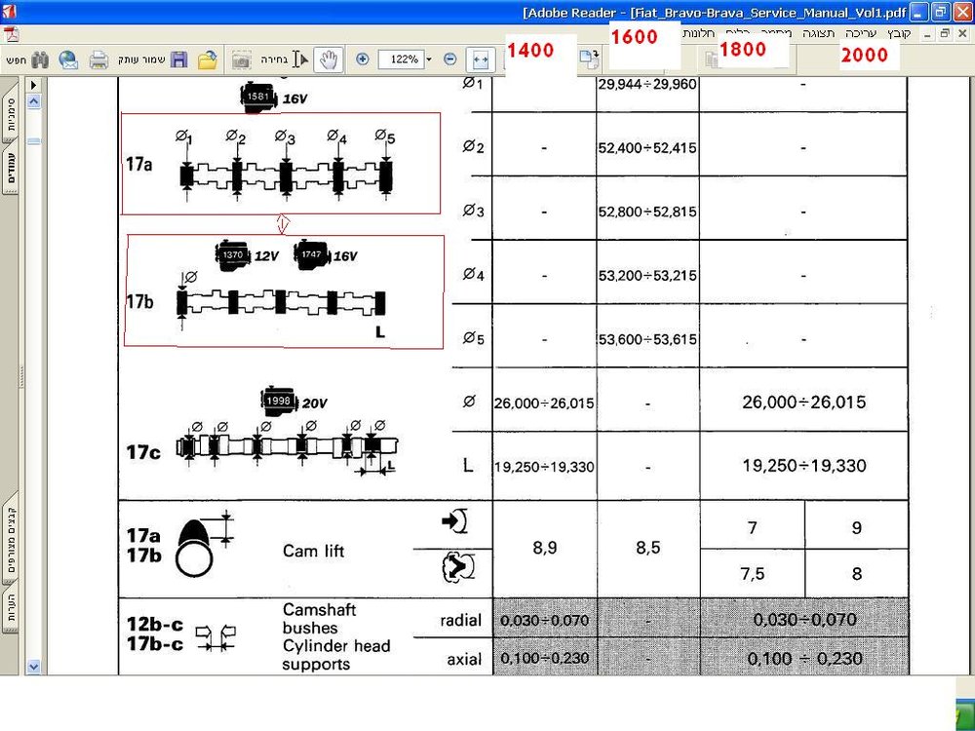975x731 pixels.
Task: Click the PDF document icon in the menu bar
Action: click(12, 33)
